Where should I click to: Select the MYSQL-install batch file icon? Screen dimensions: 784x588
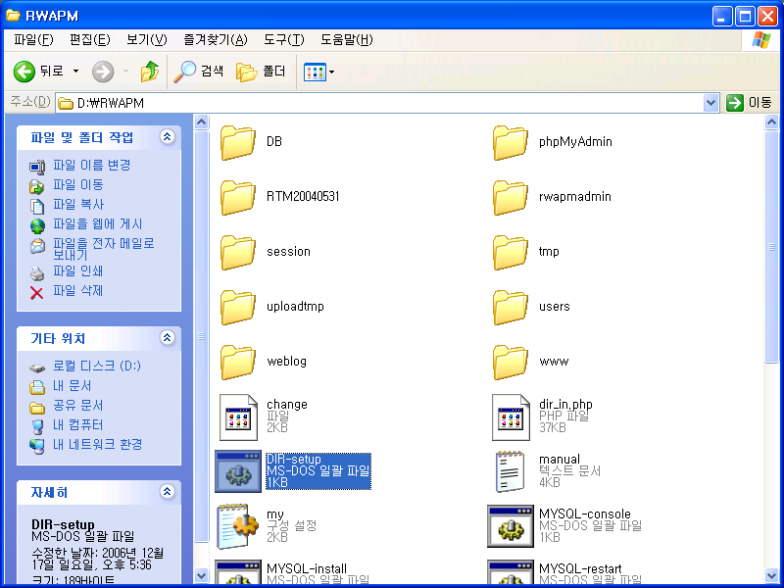pos(238,573)
